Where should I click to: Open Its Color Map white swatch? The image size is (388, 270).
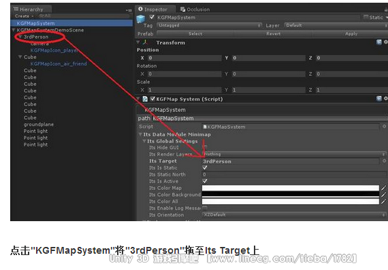(x=291, y=188)
